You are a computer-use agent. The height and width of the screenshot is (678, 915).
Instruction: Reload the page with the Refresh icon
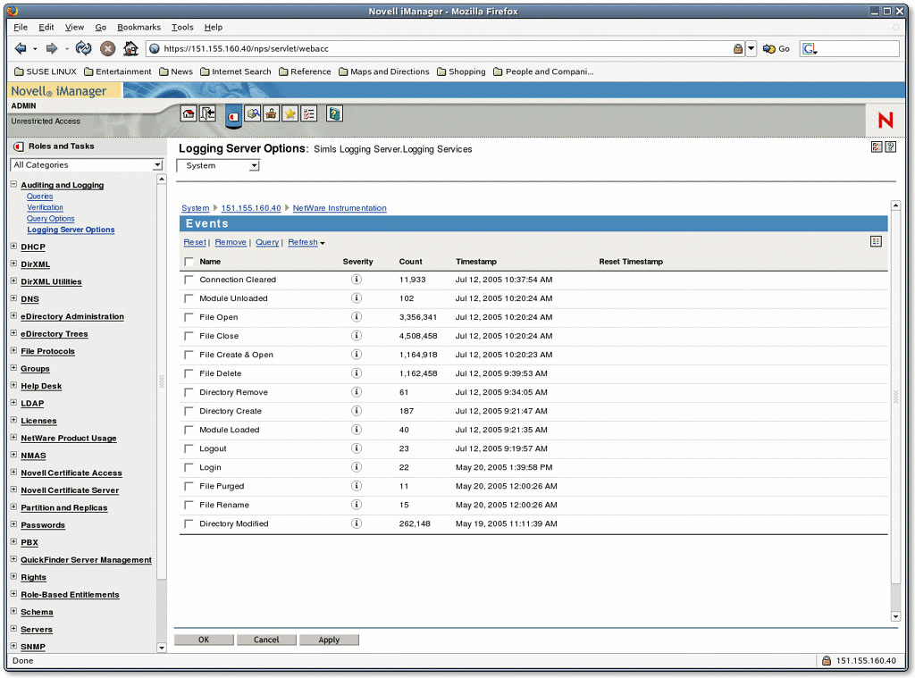click(x=83, y=48)
